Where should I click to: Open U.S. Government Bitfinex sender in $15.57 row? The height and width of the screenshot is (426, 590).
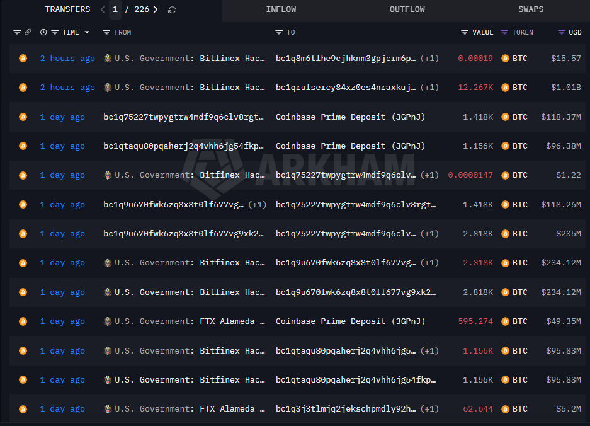coord(190,59)
